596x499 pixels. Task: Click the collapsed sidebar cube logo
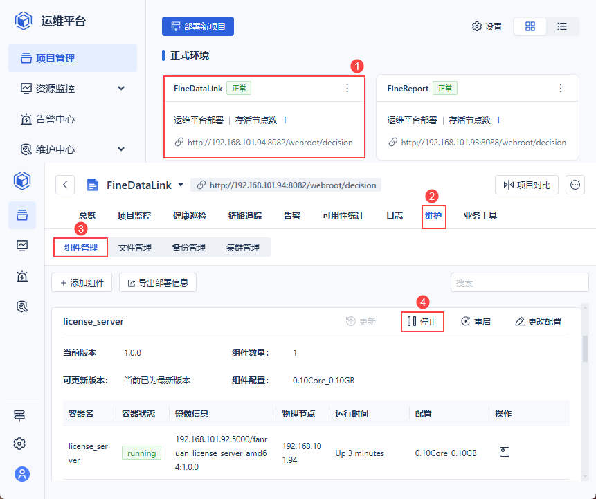[x=22, y=181]
